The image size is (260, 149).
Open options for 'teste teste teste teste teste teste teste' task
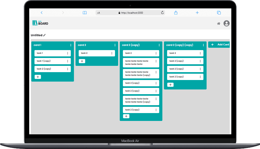(156, 61)
